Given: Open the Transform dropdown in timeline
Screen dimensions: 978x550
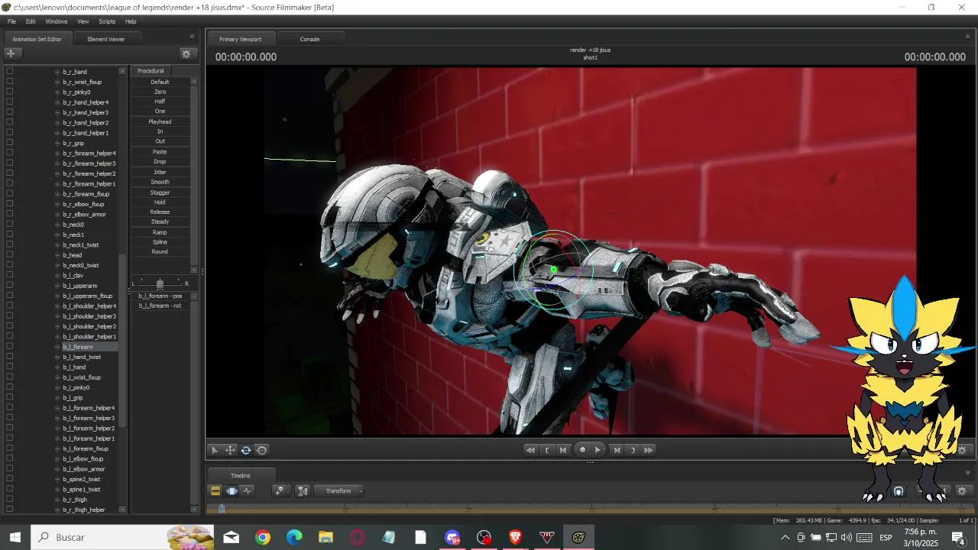Looking at the screenshot, I should (x=338, y=491).
